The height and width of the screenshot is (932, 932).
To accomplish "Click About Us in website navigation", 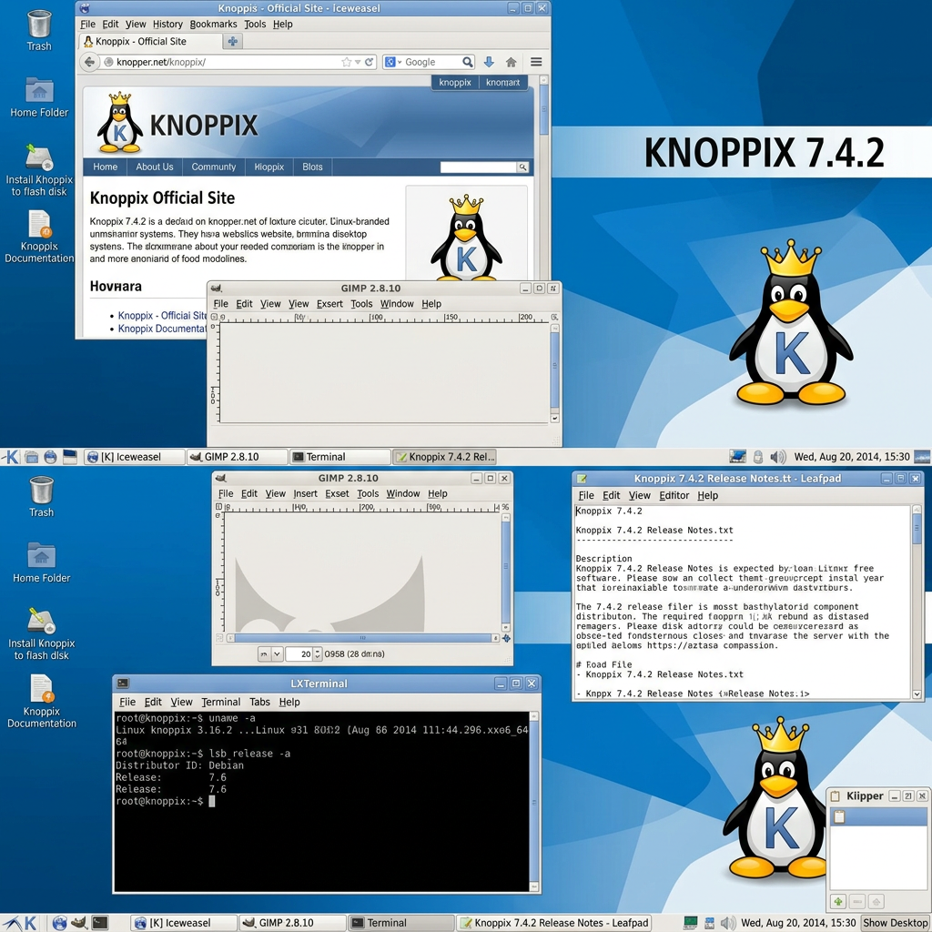I will 155,167.
